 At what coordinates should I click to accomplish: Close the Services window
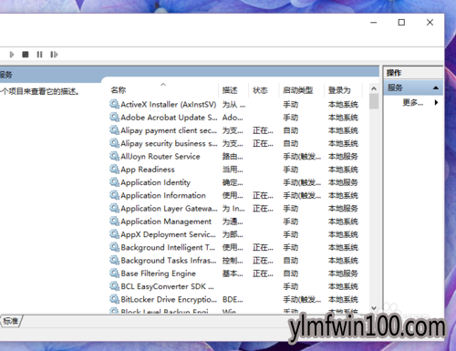pyautogui.click(x=430, y=22)
